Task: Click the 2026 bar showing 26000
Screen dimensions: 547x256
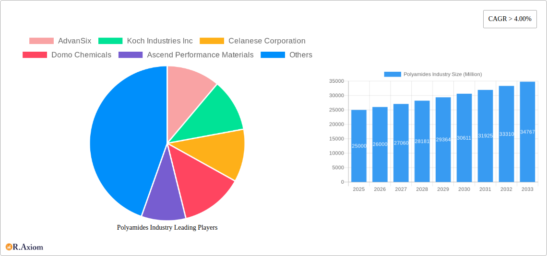Action: point(380,145)
